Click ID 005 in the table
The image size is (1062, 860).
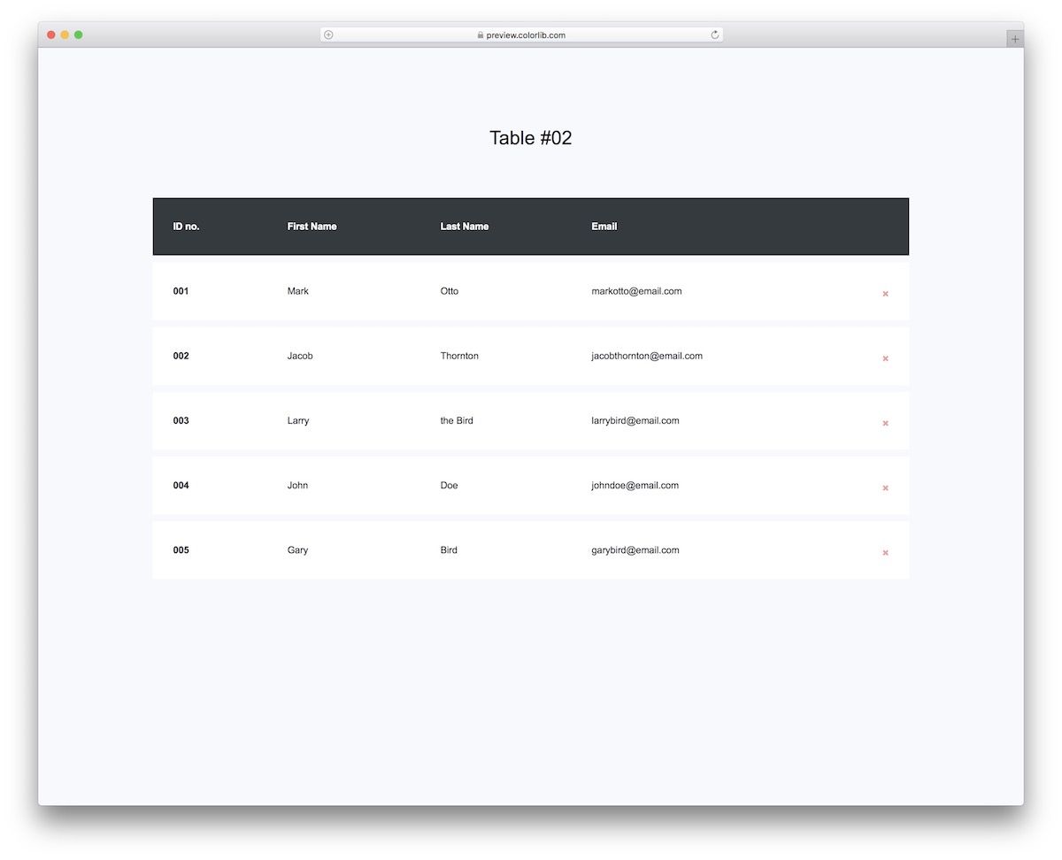tap(181, 550)
